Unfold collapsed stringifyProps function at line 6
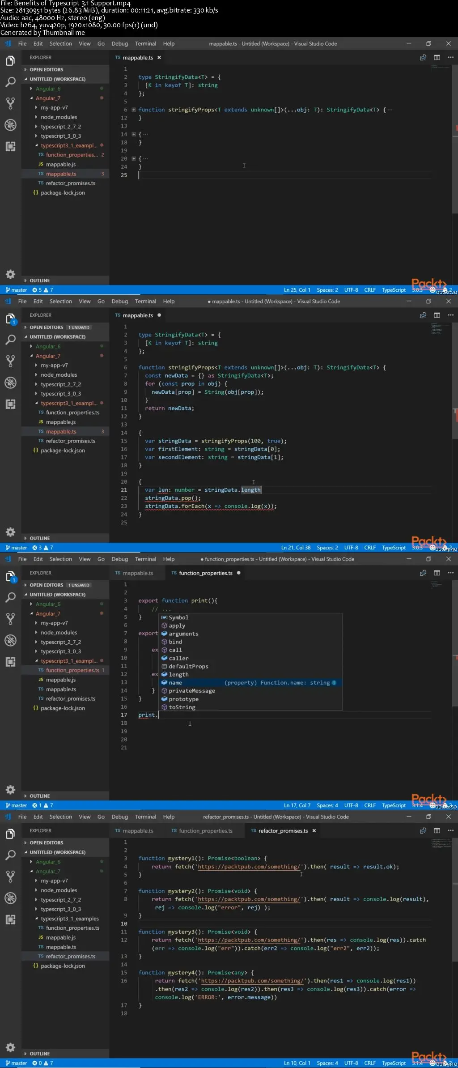The image size is (458, 1068). click(133, 110)
